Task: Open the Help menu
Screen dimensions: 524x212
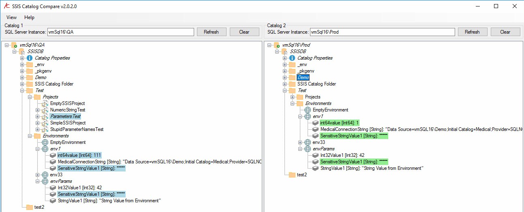Action: pyautogui.click(x=29, y=17)
